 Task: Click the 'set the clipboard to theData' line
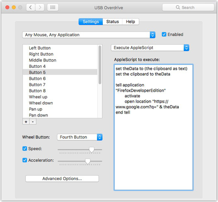point(143,74)
